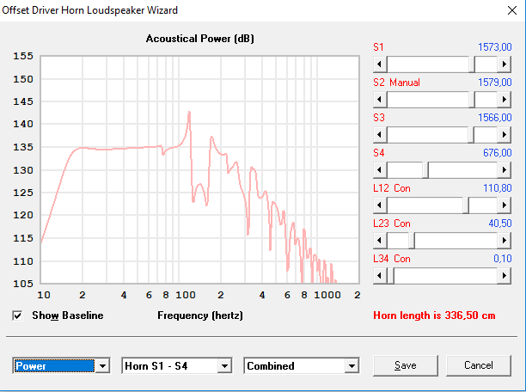Click the S1 value 1573,00
The image size is (526, 392).
(x=495, y=47)
